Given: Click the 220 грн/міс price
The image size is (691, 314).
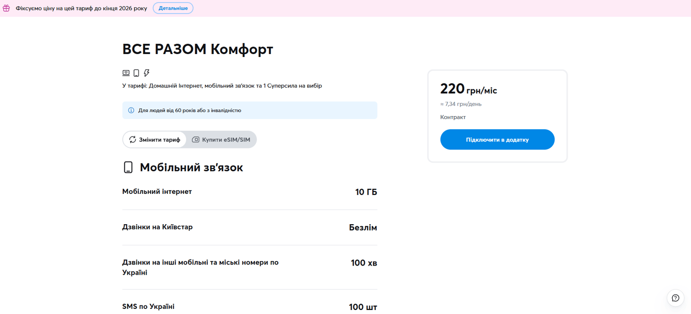Looking at the screenshot, I should click(468, 89).
